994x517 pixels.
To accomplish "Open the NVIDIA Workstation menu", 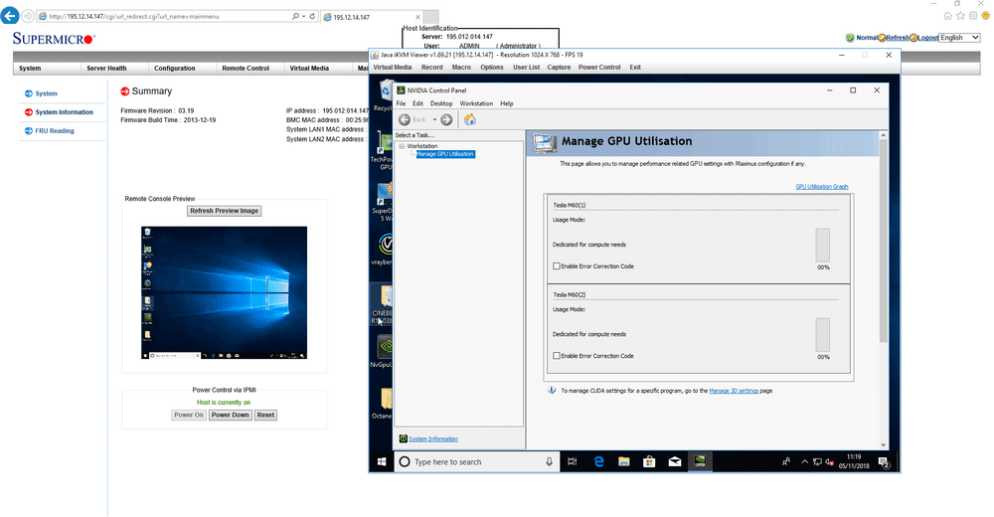I will pos(476,103).
